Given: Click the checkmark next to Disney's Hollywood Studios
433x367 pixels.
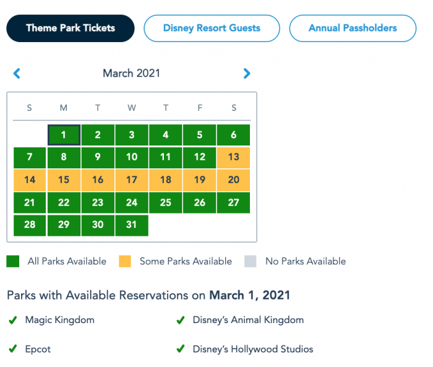Looking at the screenshot, I should point(180,349).
